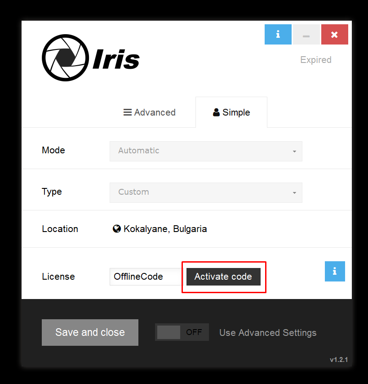Expand the Type dropdown showing Custom
Viewport: 368px width, 384px height.
206,192
